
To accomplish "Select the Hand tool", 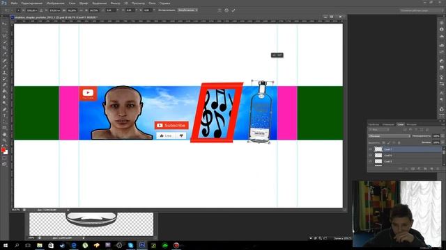I will click(x=4, y=134).
